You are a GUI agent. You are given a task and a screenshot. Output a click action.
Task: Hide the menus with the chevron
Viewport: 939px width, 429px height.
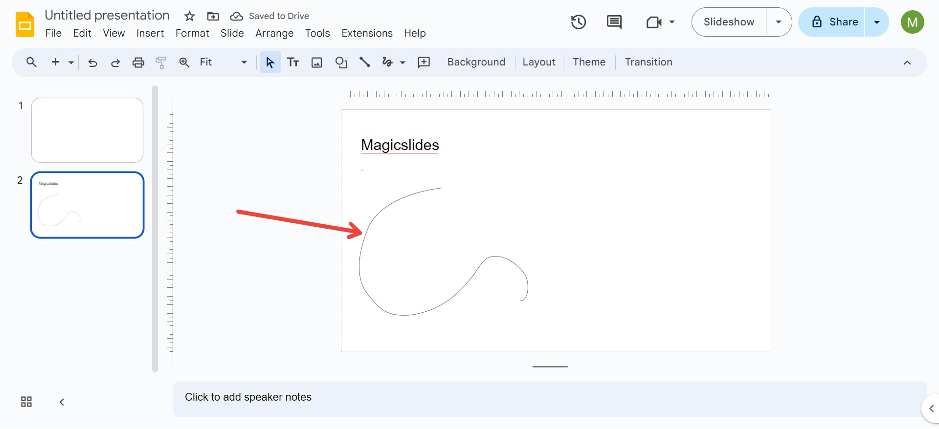[x=907, y=63]
